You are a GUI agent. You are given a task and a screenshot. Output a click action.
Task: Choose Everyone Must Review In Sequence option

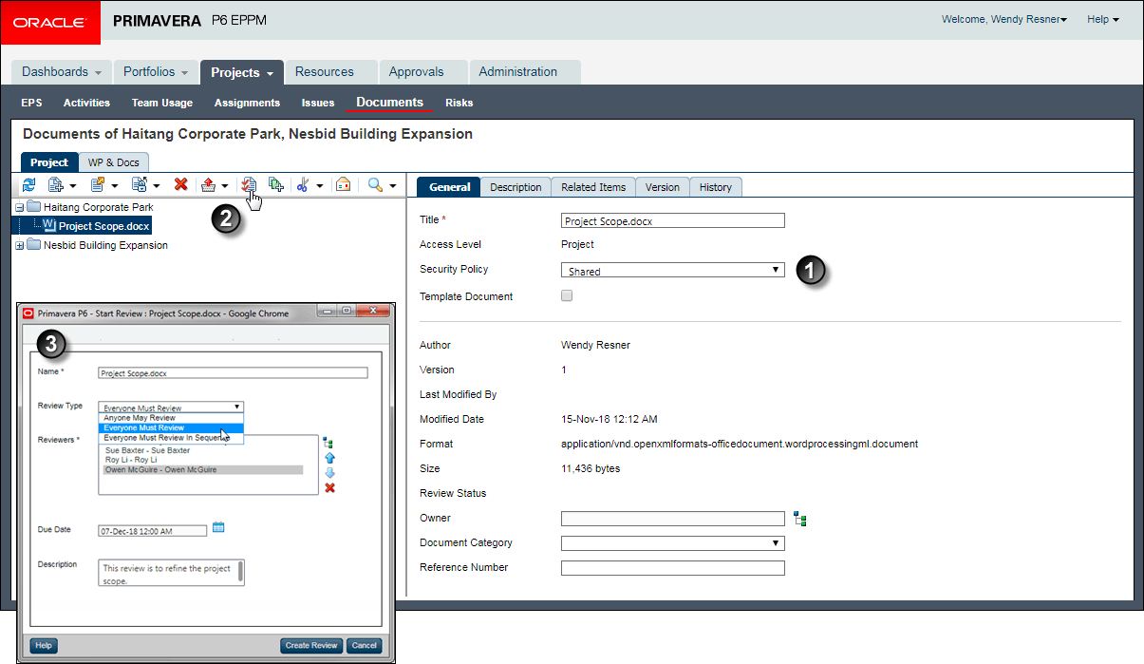pos(172,438)
